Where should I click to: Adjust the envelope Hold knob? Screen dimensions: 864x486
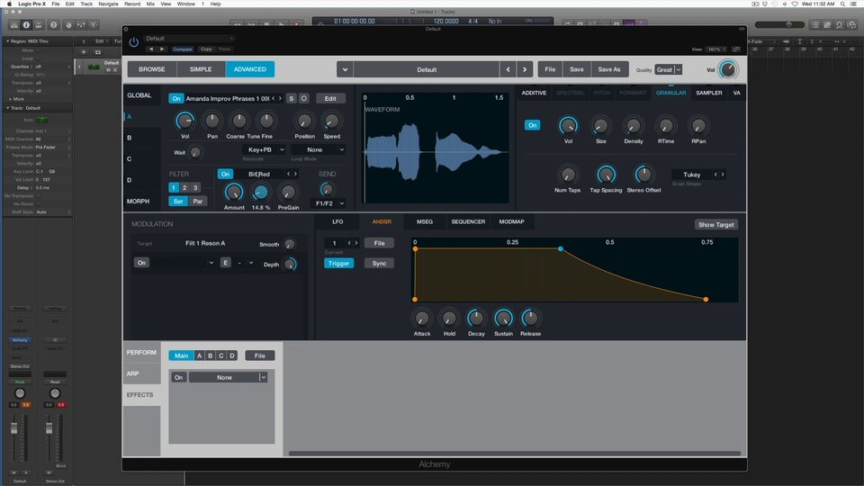point(449,319)
